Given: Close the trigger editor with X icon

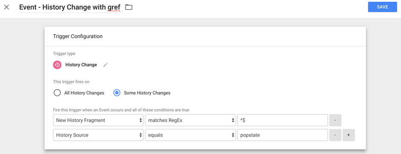Looking at the screenshot, I should click(7, 7).
